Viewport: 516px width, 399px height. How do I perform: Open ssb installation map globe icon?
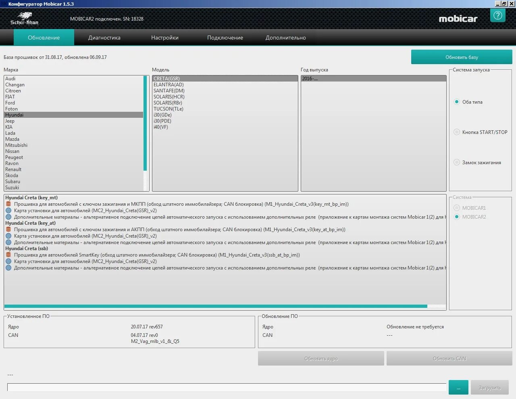pyautogui.click(x=8, y=261)
